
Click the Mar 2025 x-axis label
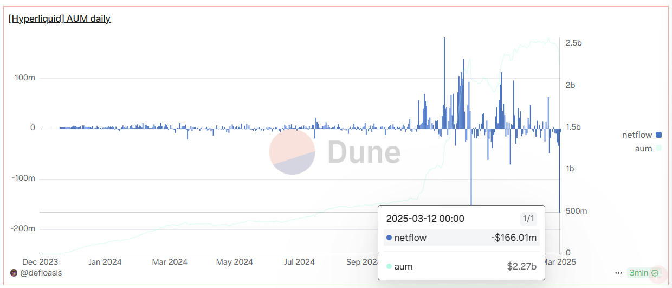coord(561,262)
